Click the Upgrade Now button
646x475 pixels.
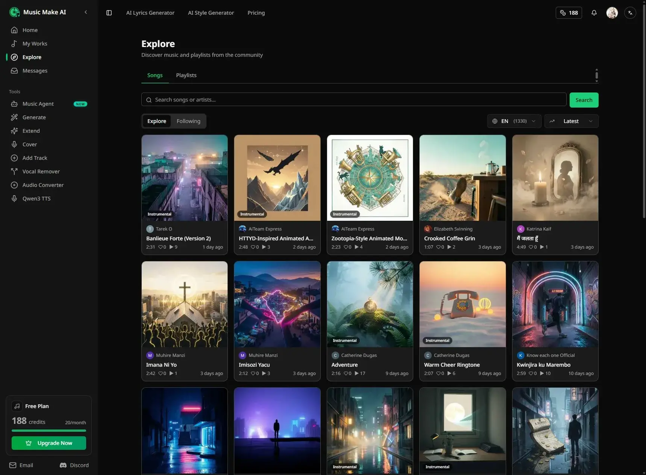click(x=49, y=443)
